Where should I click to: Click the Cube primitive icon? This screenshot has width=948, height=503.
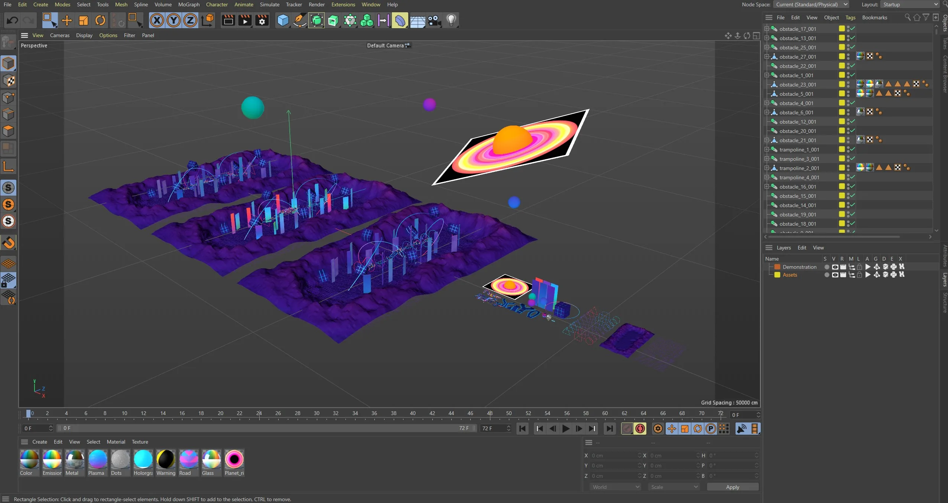click(283, 20)
